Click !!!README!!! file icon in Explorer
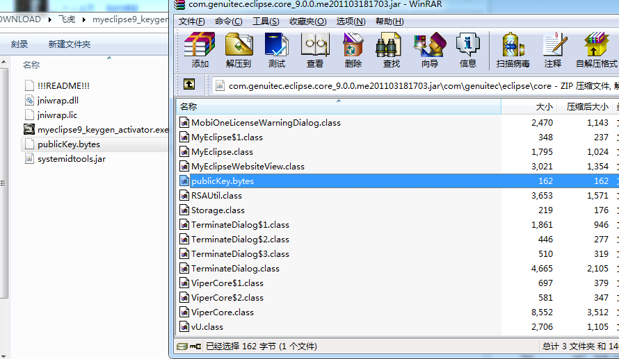 pyautogui.click(x=29, y=85)
